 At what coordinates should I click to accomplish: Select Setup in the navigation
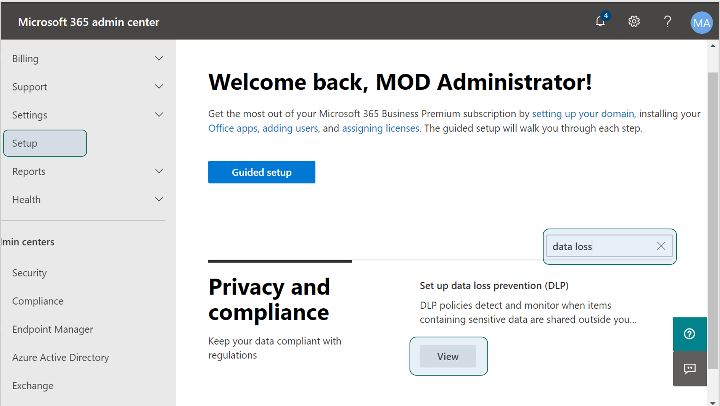[45, 143]
